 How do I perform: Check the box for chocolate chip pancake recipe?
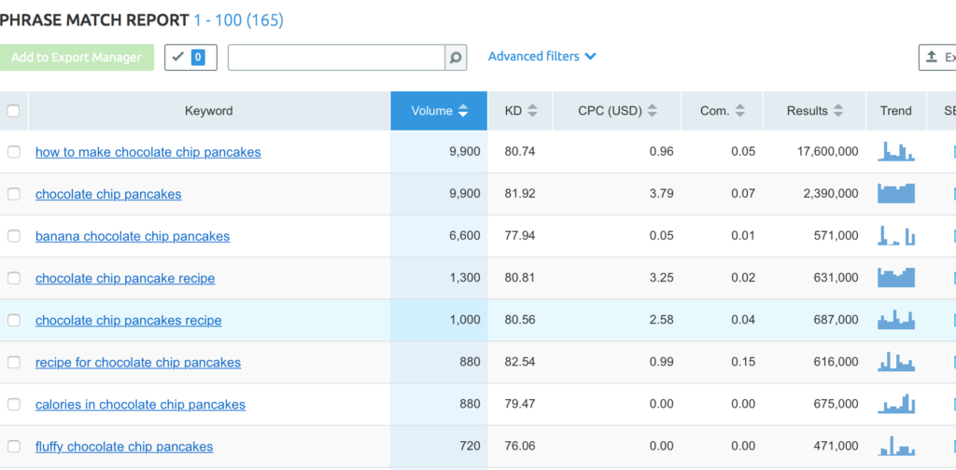[x=13, y=278]
